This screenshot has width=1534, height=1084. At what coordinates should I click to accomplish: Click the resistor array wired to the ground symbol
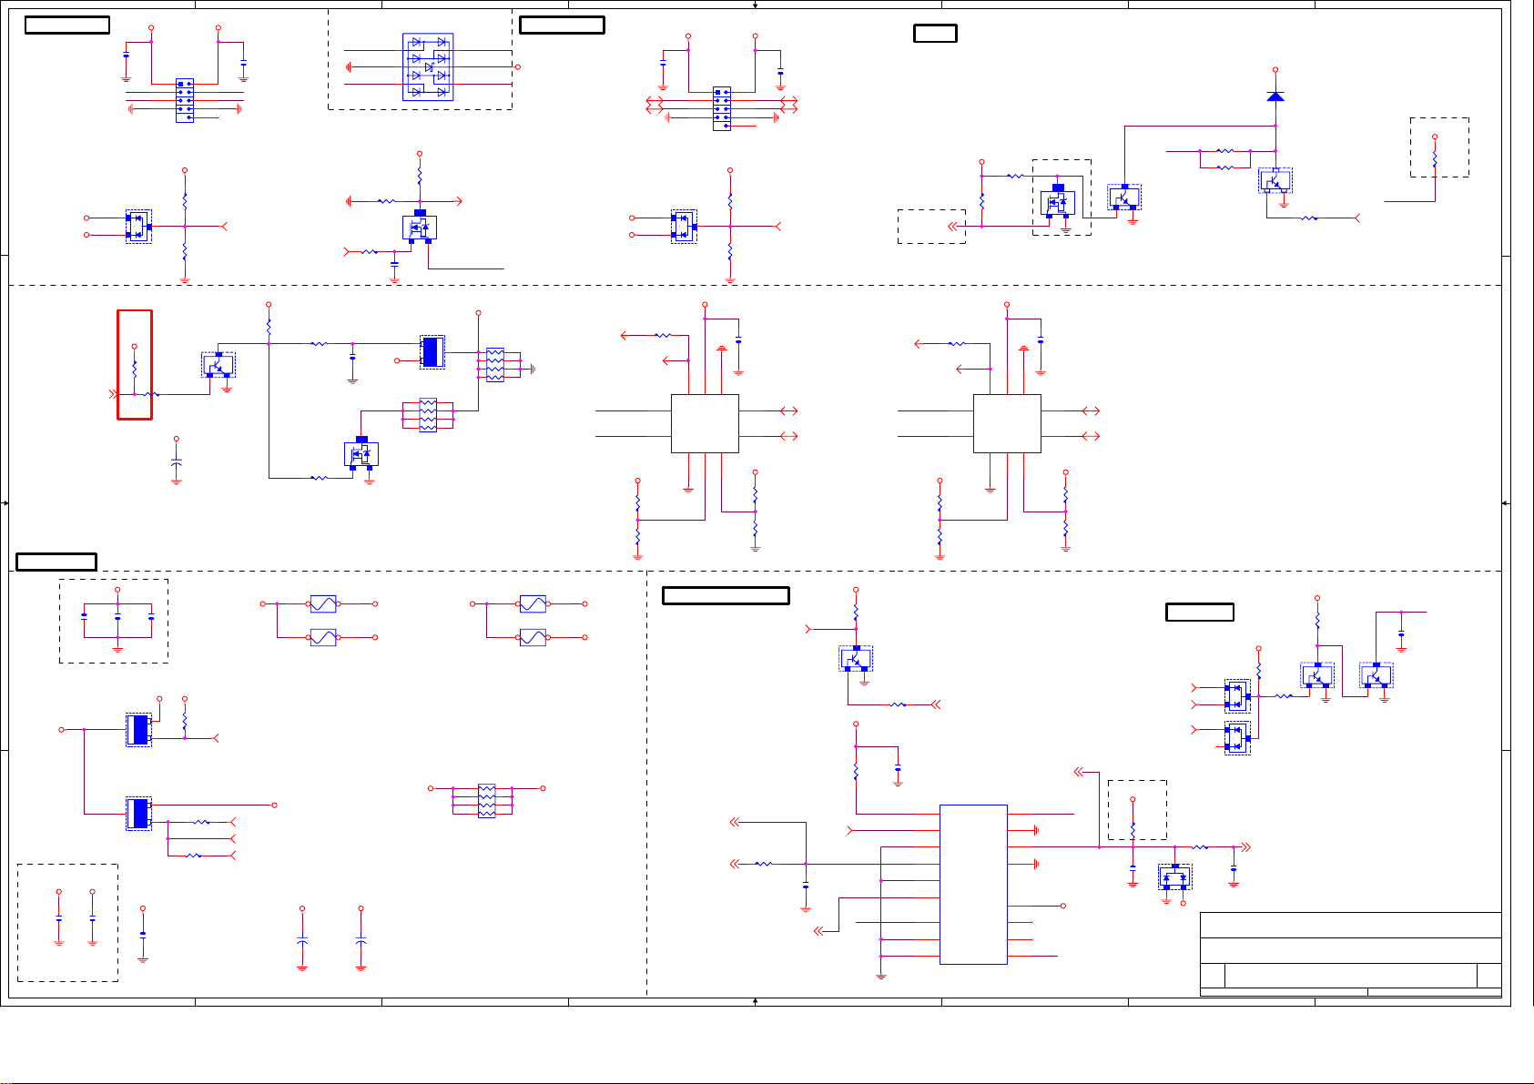[x=495, y=364]
